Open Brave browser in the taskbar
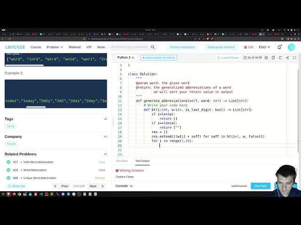Screen dimensions: 301x225 coord(8,194)
